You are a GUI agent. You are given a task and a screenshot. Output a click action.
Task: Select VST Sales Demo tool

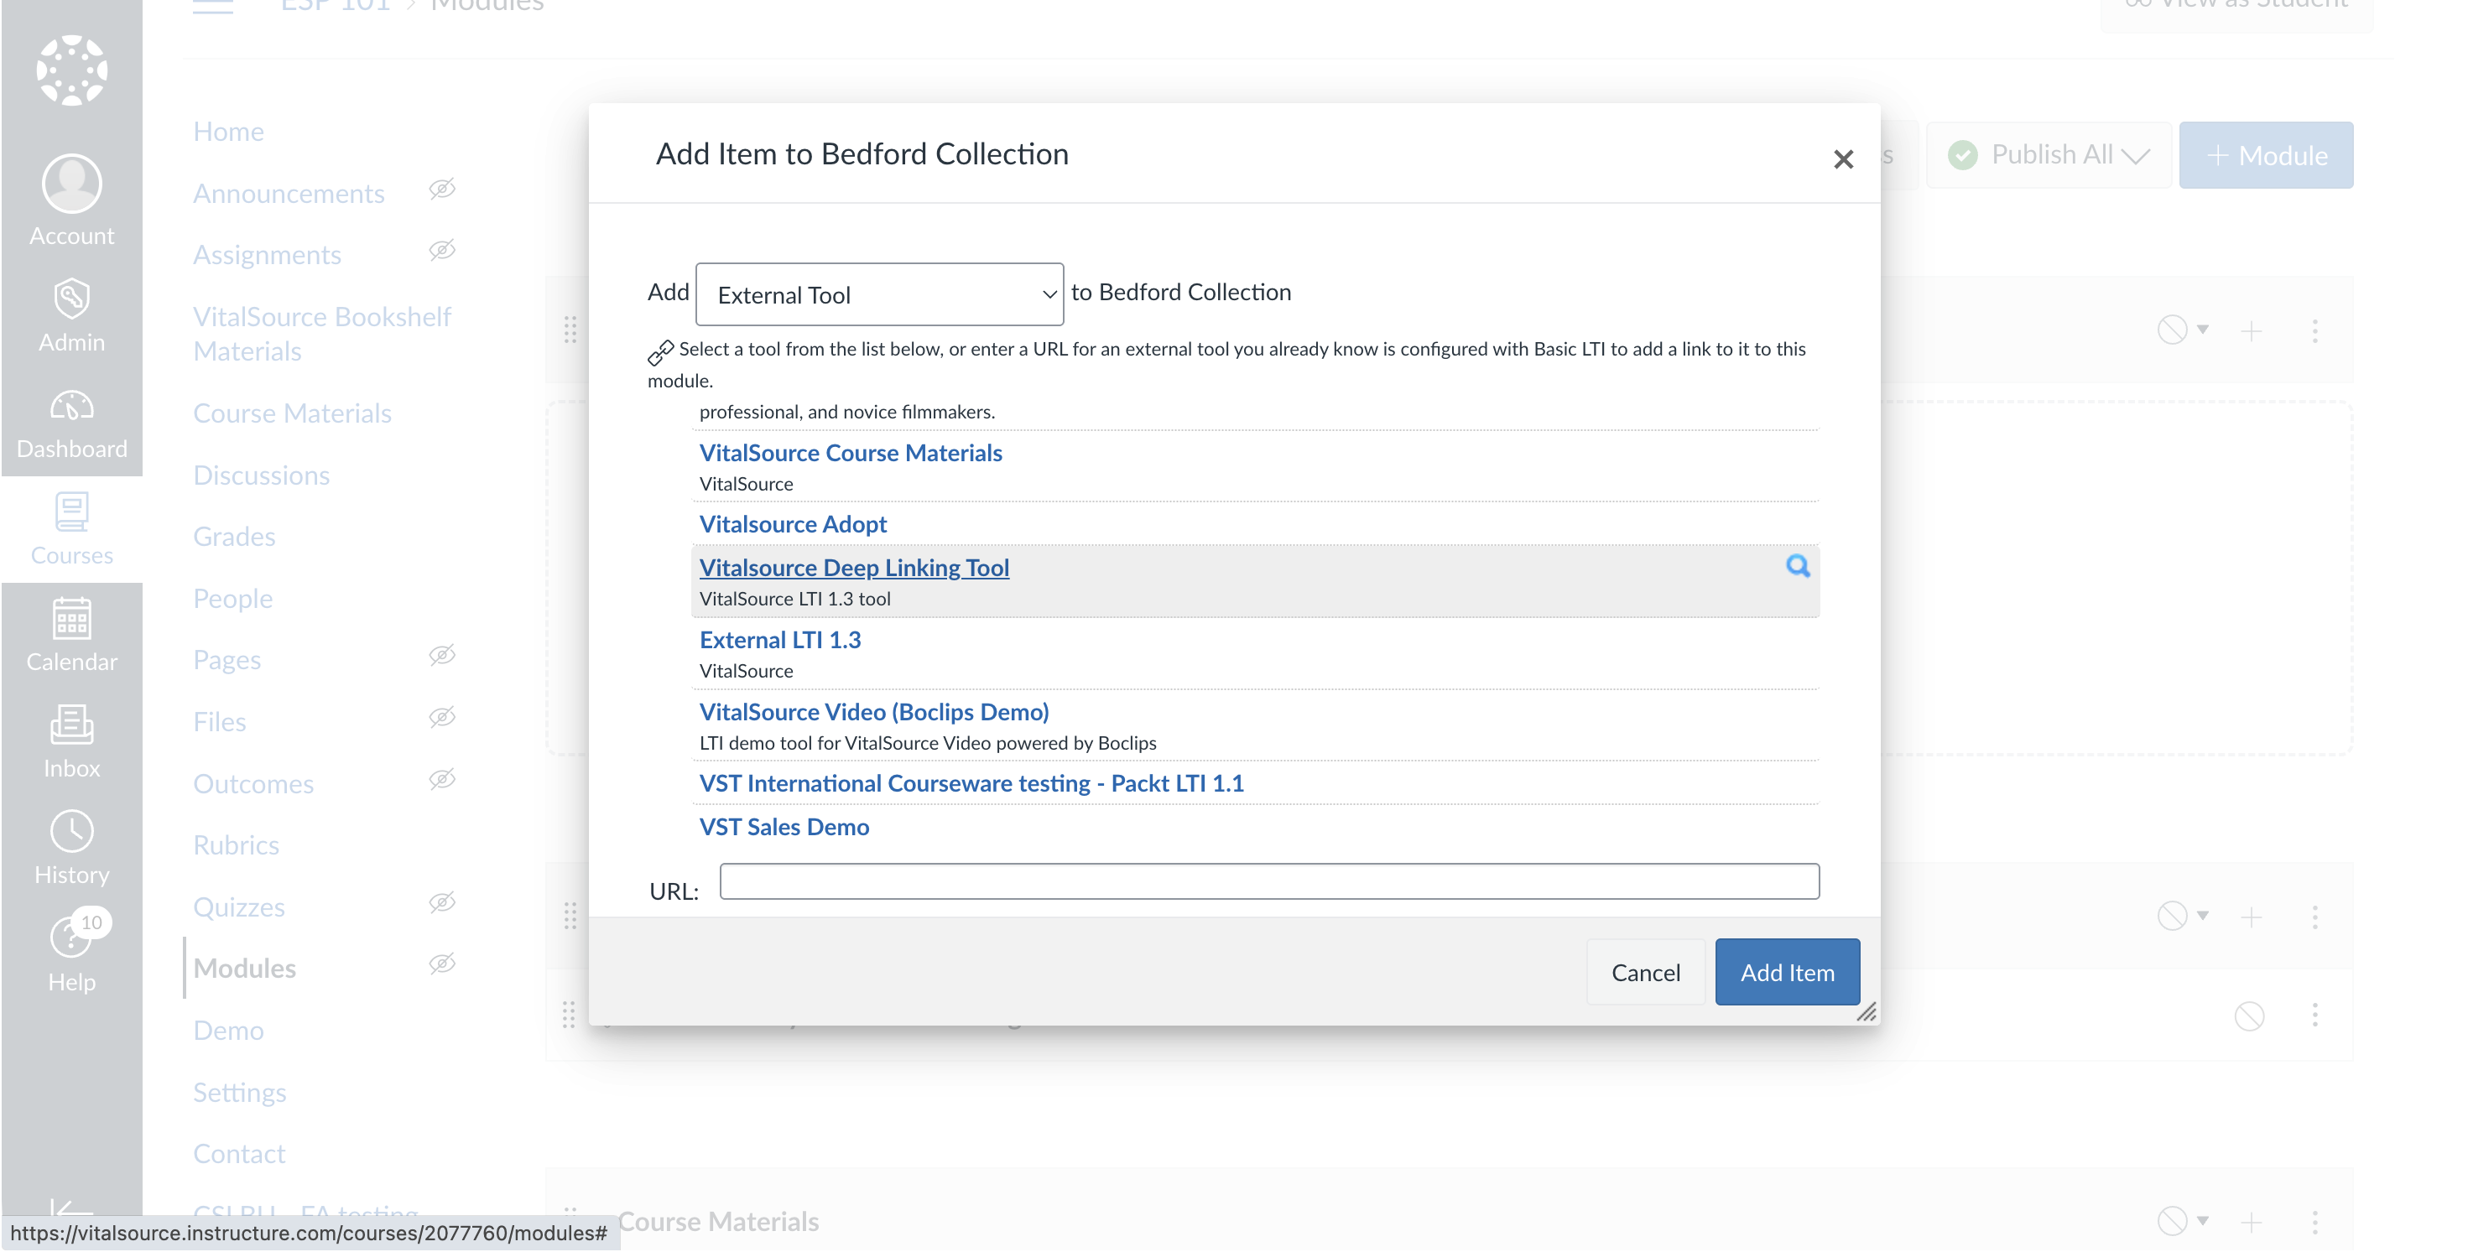pyautogui.click(x=784, y=827)
